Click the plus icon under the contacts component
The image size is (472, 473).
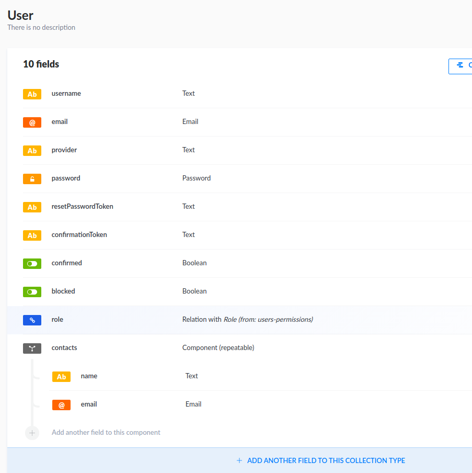click(x=31, y=433)
